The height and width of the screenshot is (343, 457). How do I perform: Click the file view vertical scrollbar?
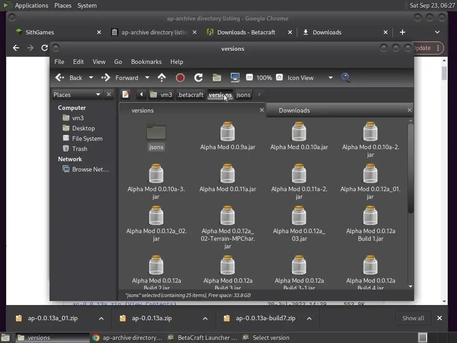point(411,168)
